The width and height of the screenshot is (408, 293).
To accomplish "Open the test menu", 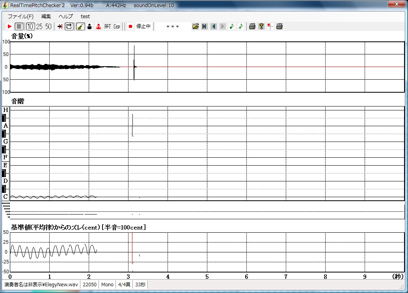I will (85, 17).
